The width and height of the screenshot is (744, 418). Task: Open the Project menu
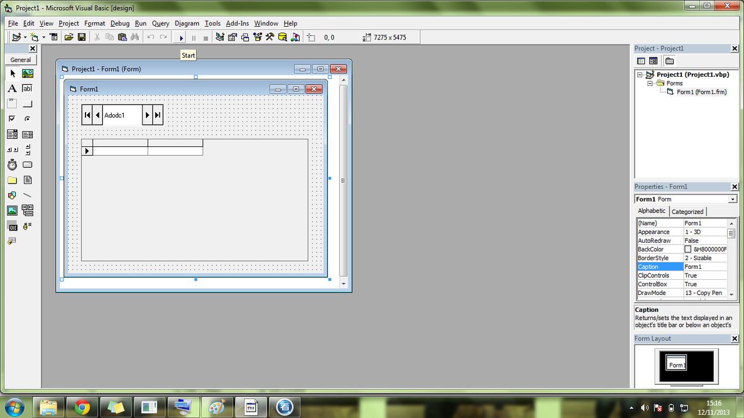point(69,23)
